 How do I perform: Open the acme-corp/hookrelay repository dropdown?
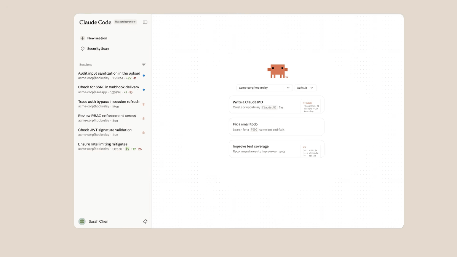coord(265,88)
